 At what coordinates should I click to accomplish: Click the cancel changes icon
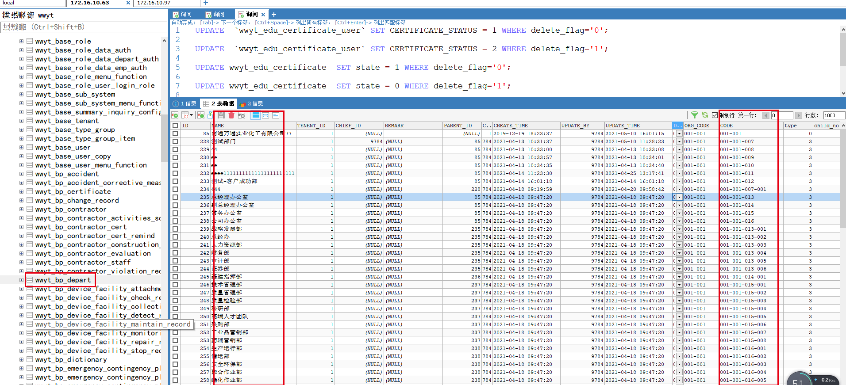[x=242, y=115]
